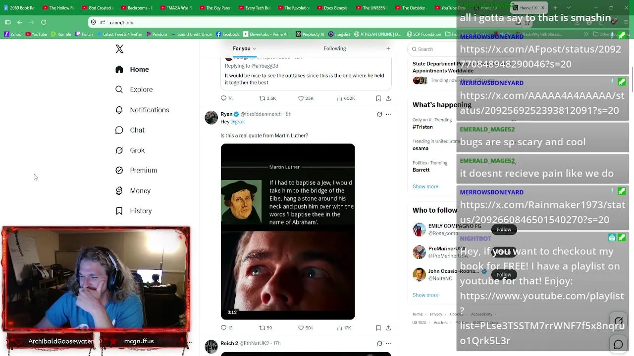Show more trends under What's happening
The image size is (634, 356).
tap(425, 186)
